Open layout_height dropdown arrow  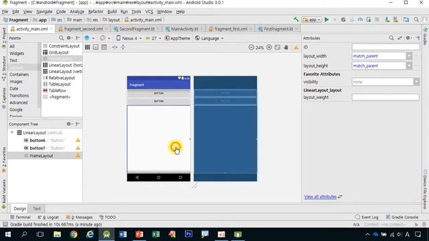click(x=409, y=66)
